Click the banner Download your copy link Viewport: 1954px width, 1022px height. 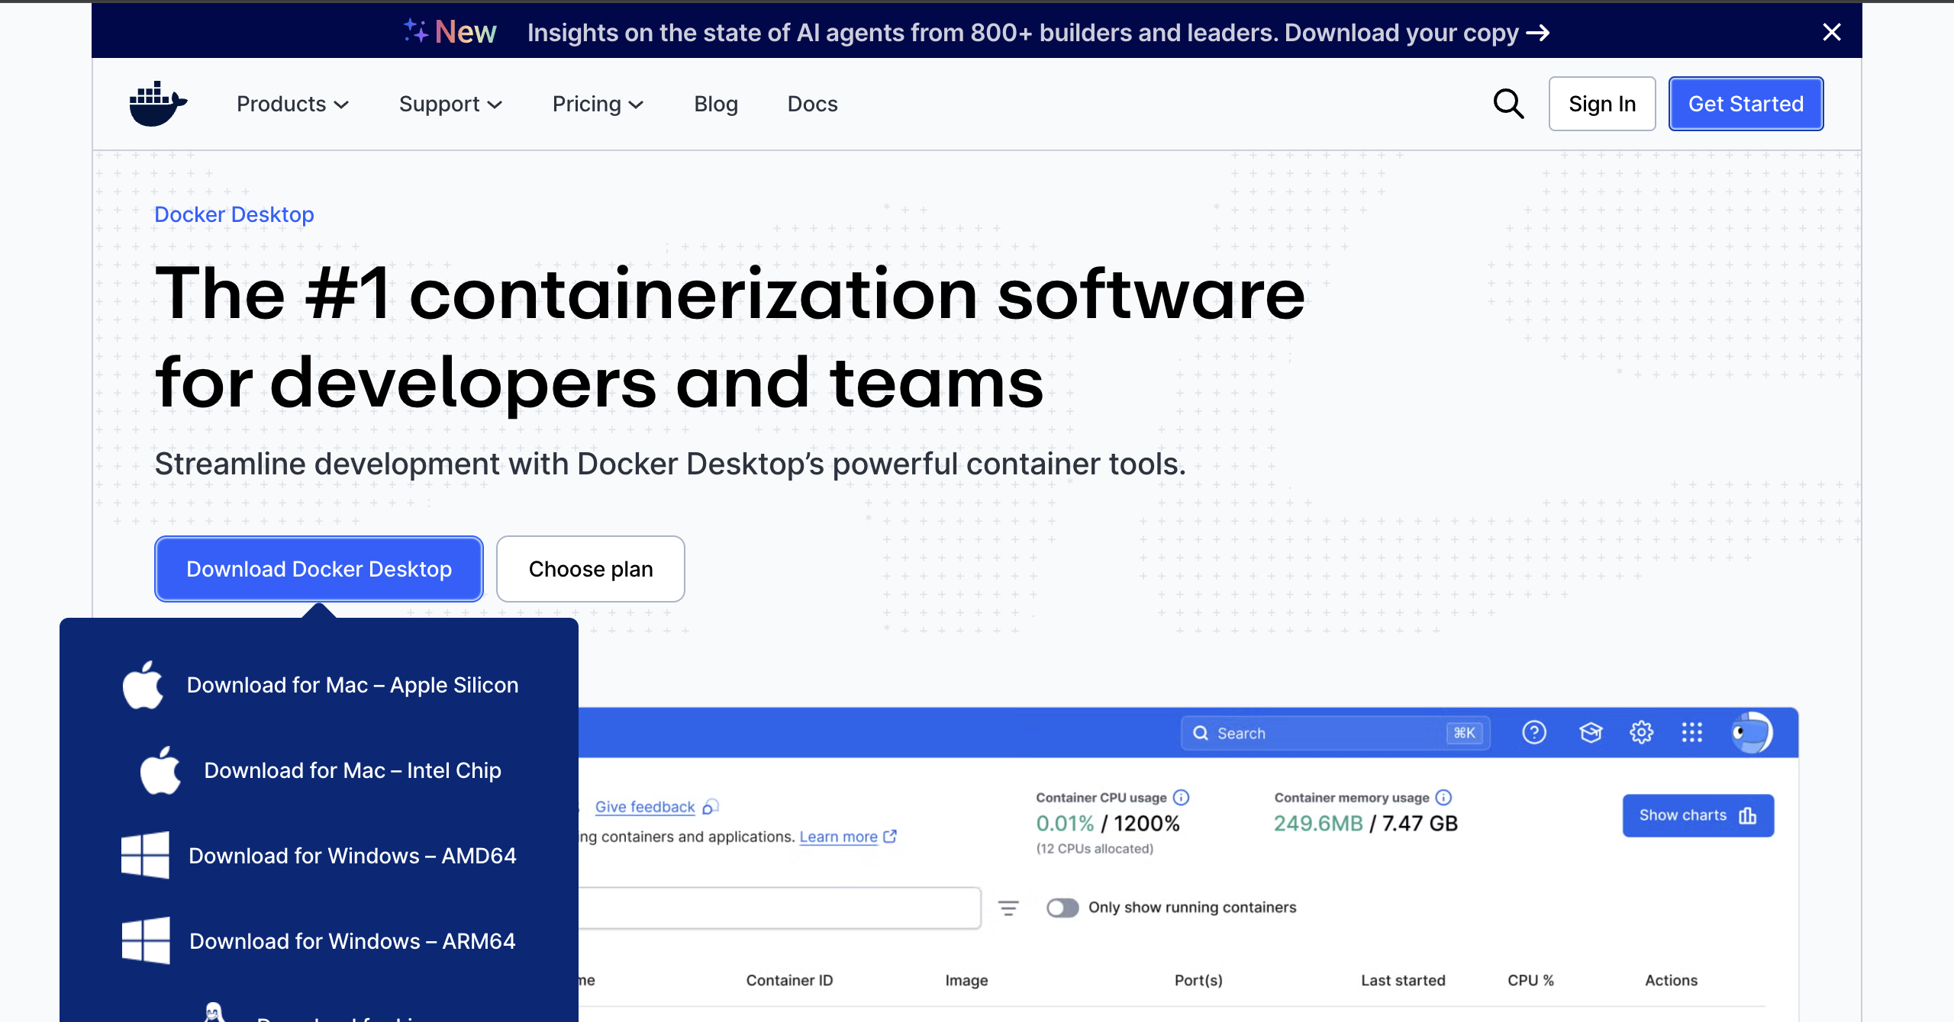pyautogui.click(x=1417, y=32)
